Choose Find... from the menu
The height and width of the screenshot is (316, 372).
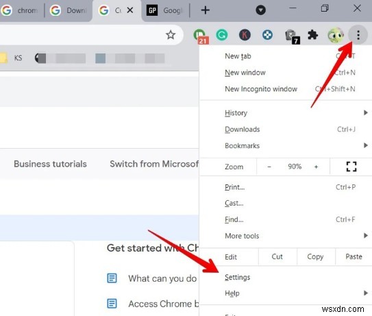286,219
